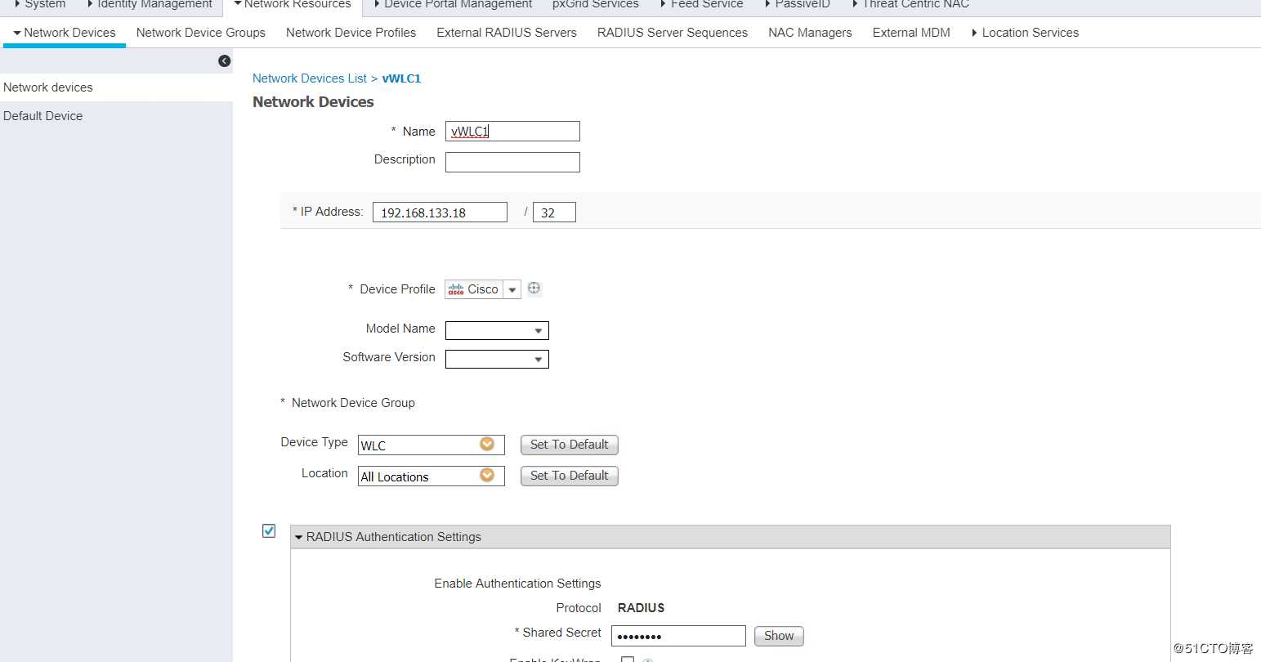Click the Location field showing All Locations
This screenshot has height=662, width=1261.
click(432, 476)
